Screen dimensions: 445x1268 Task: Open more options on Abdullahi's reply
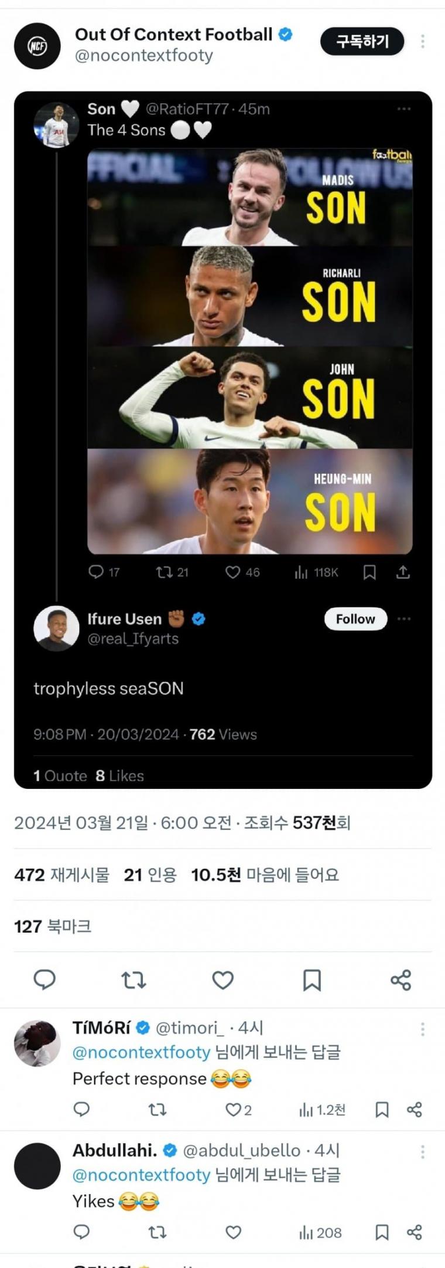422,1152
